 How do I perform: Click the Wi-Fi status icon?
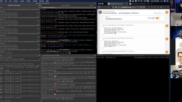(139, 1)
